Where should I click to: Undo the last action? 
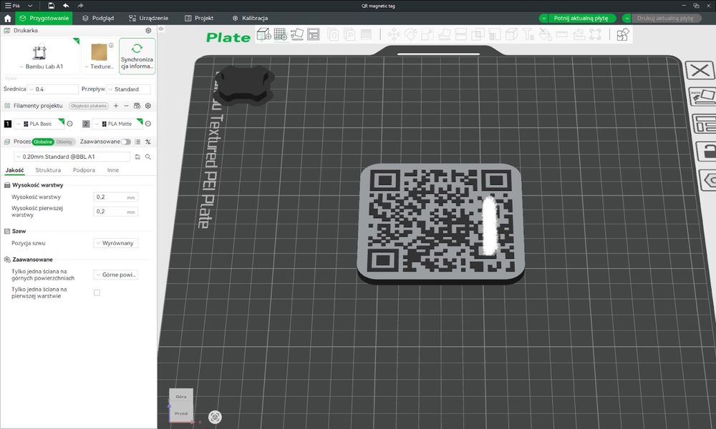66,6
